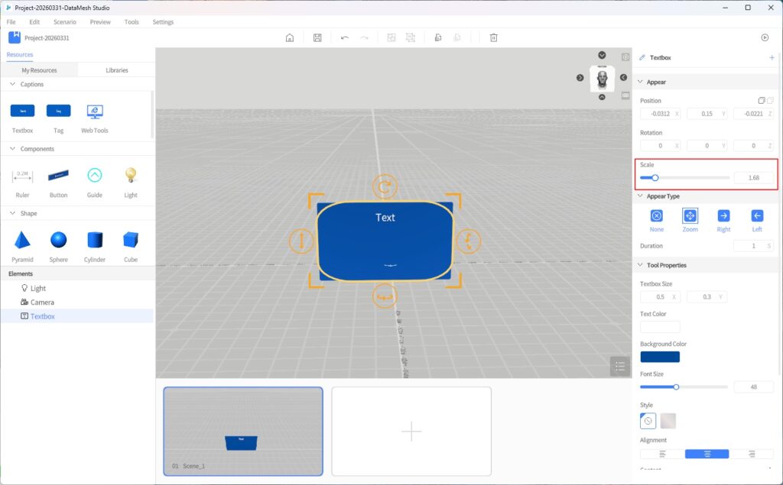Choose the Web Tools caption icon

point(95,112)
